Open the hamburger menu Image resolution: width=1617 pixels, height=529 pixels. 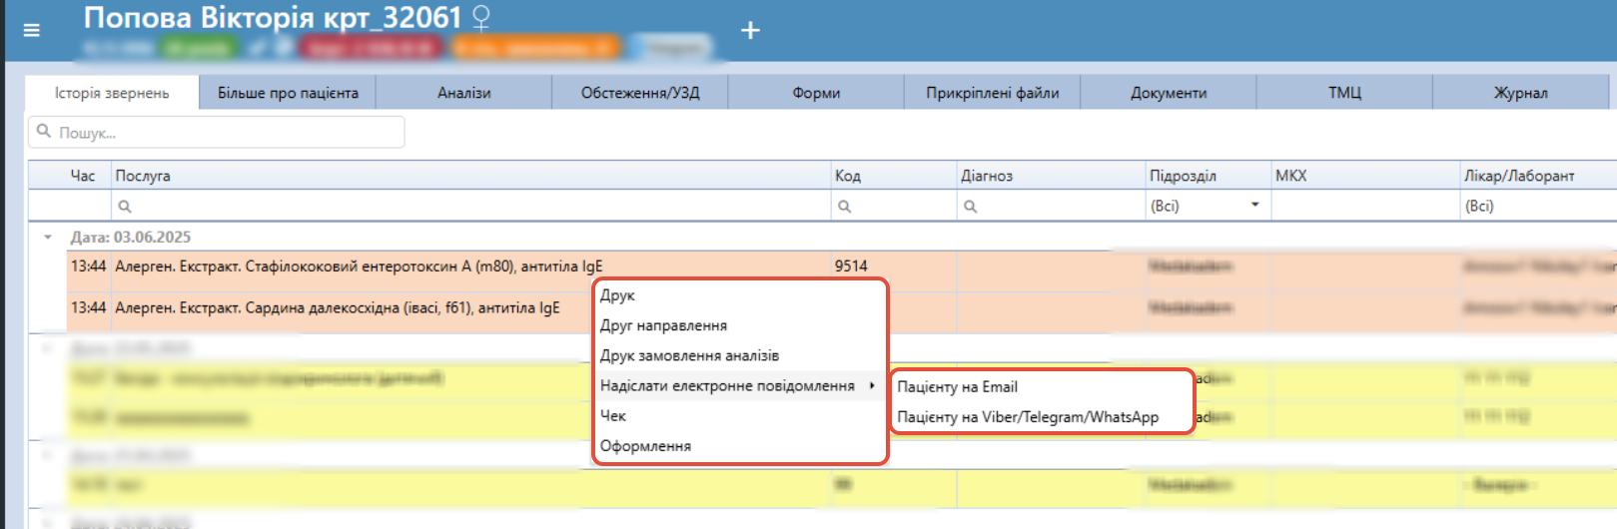tap(32, 31)
